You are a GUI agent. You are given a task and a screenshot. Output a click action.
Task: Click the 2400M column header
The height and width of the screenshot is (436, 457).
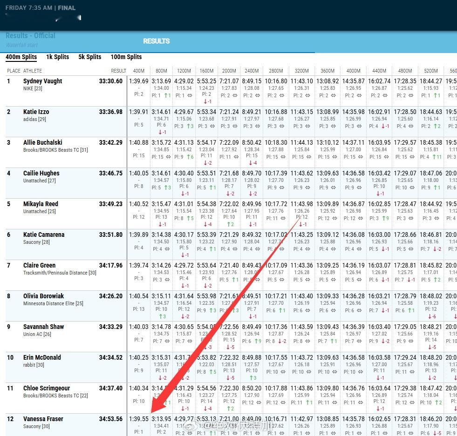252,71
